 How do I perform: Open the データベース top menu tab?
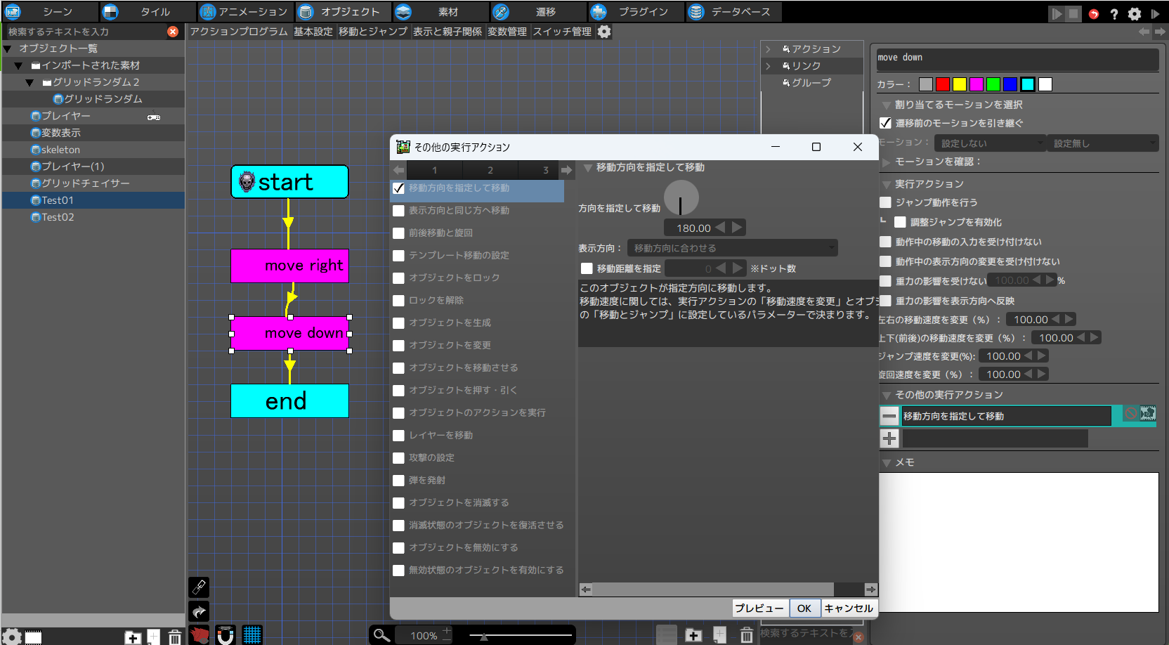point(732,12)
